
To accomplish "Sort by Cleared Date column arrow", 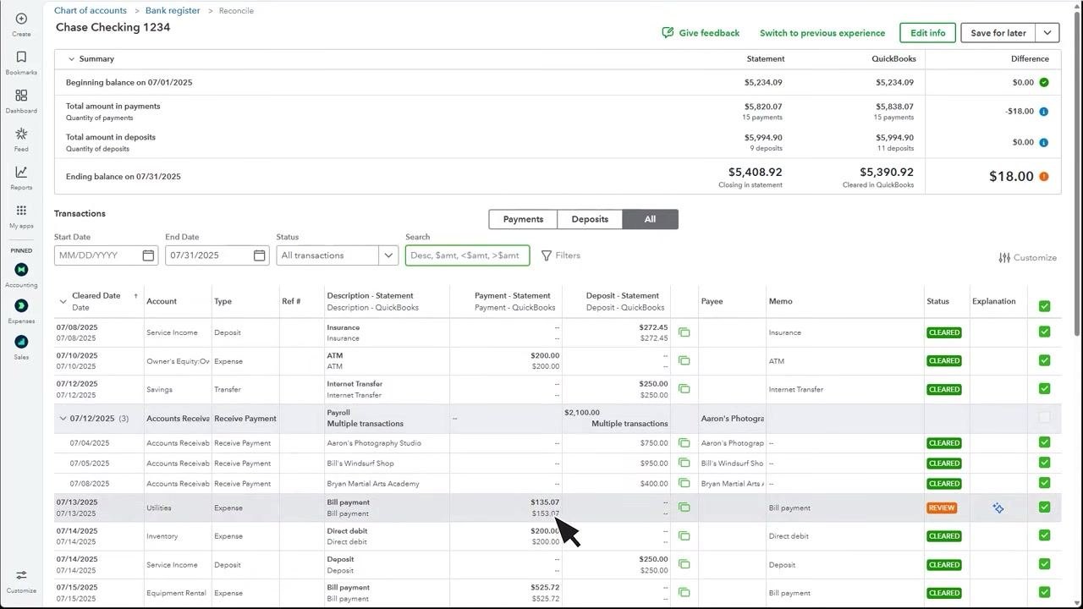I will coord(135,296).
